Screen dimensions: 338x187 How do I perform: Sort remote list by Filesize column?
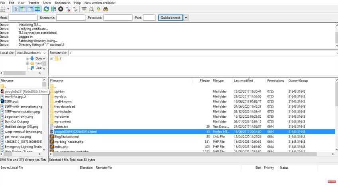(204, 81)
